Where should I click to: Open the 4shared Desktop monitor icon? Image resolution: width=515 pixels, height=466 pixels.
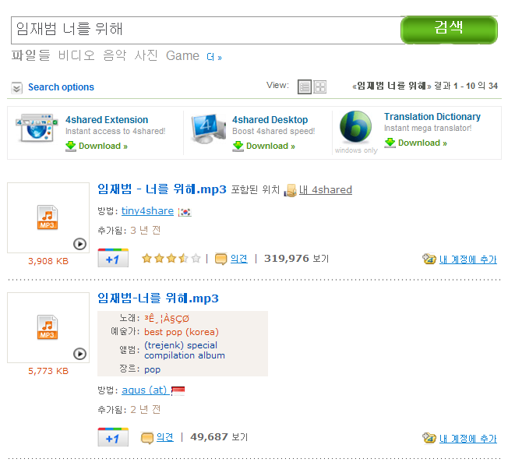(x=208, y=129)
